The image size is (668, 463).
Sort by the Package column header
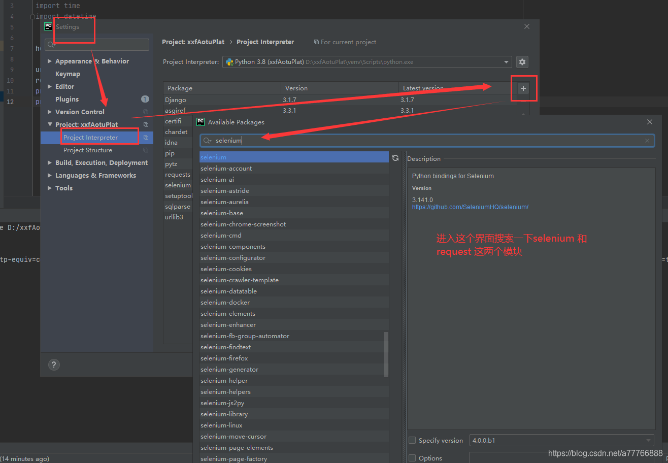click(222, 88)
